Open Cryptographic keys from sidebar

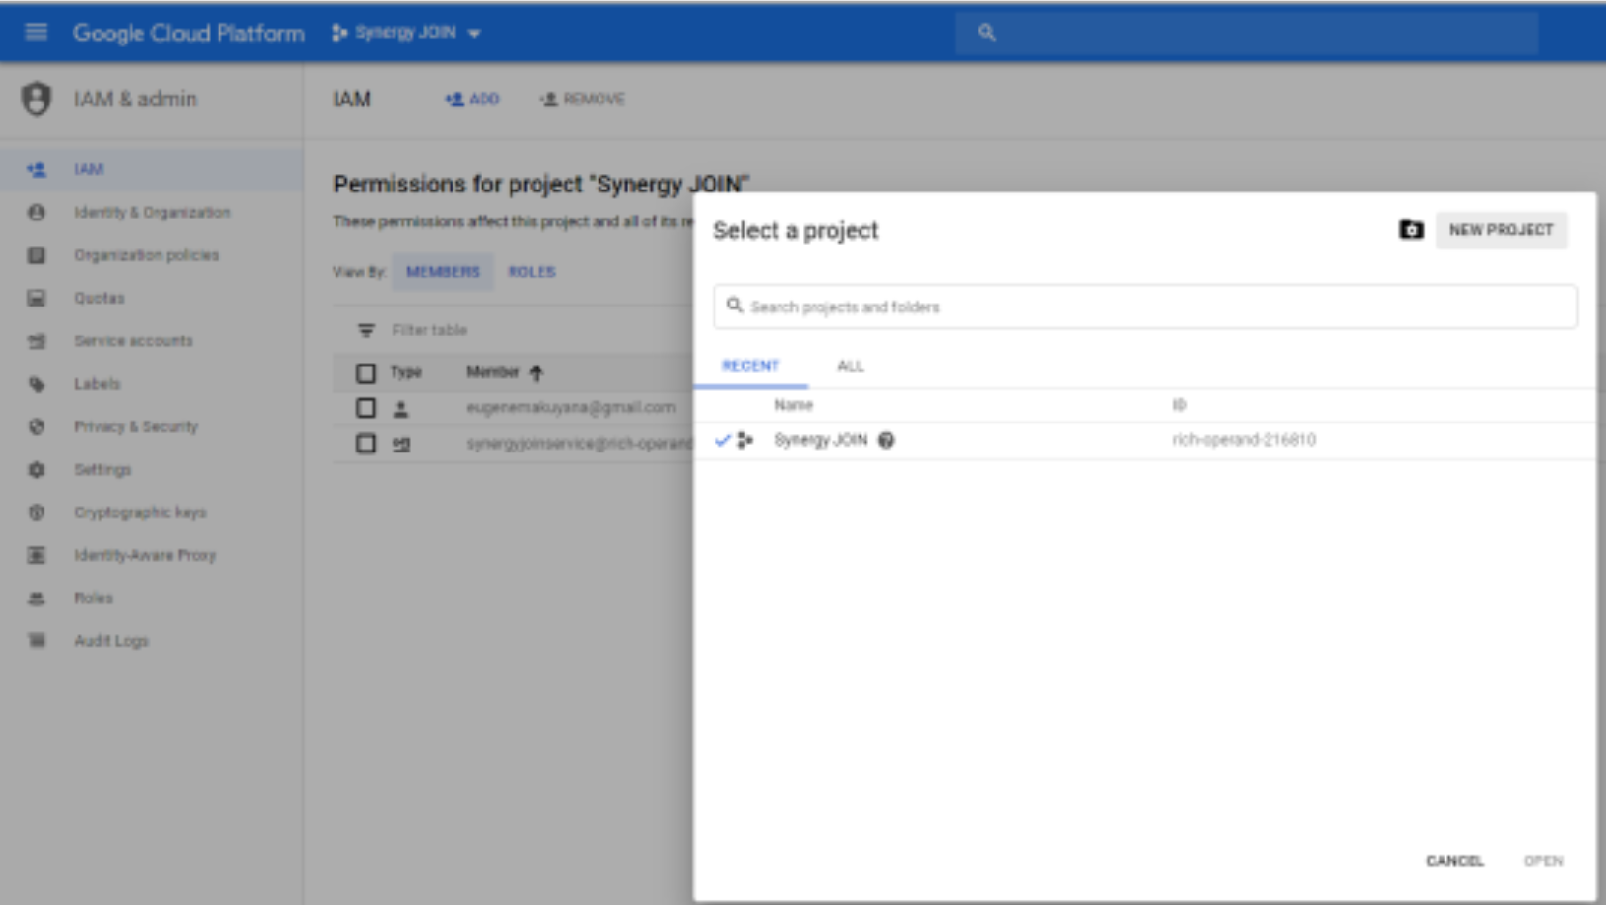pyautogui.click(x=140, y=512)
